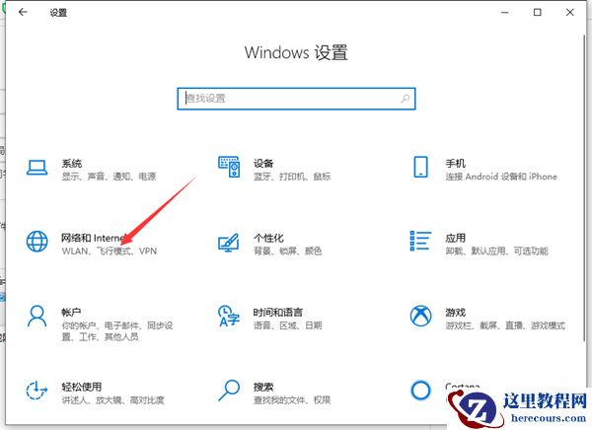Open the Search (搜索) magnifier icon
This screenshot has width=592, height=430.
point(229,391)
